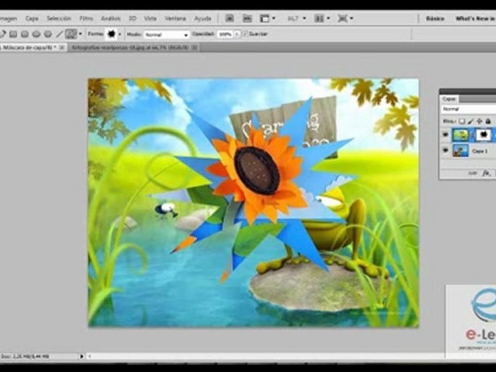This screenshot has height=372, width=496.
Task: Open the Ventana menu
Action: click(x=175, y=19)
